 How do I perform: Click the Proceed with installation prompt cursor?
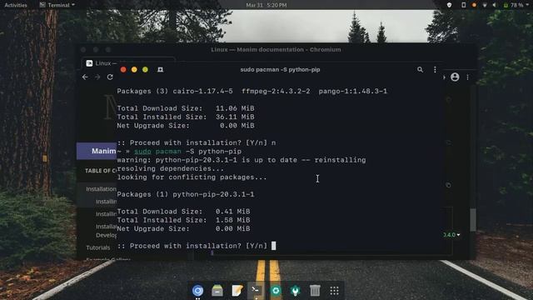(x=274, y=246)
